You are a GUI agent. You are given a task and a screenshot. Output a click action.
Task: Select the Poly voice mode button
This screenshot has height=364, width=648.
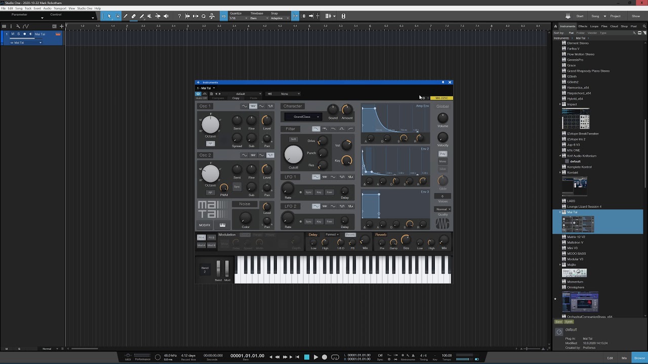[443, 154]
